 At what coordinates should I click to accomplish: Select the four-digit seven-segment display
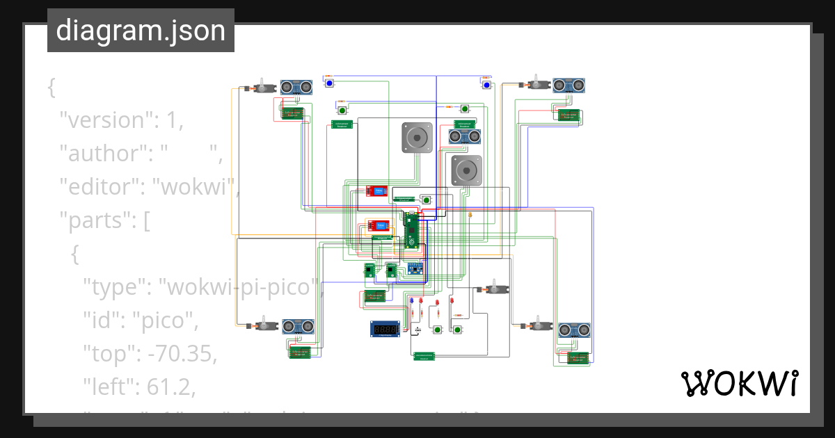pos(385,330)
